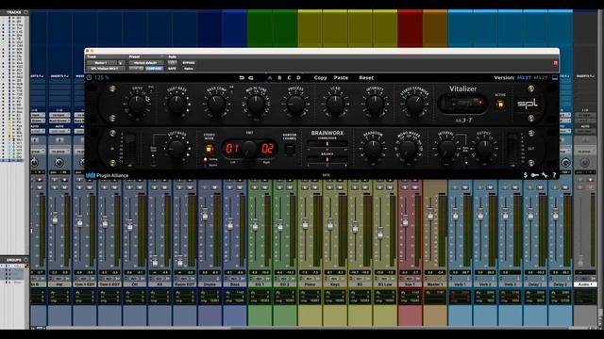604x339 pixels.
Task: Click the left TMT channel 01 display
Action: (x=232, y=149)
